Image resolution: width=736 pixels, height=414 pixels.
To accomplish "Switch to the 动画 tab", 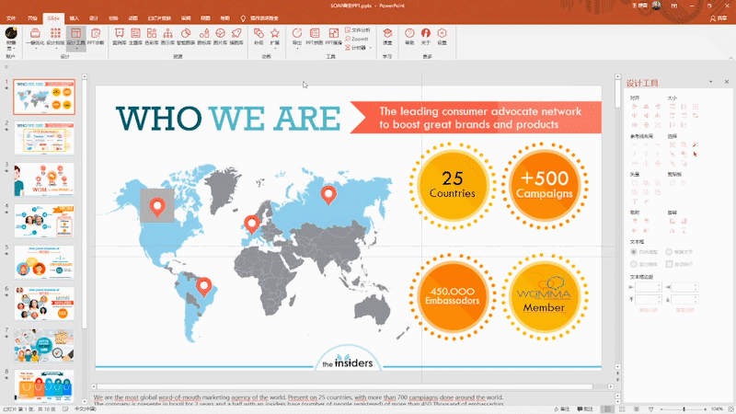I will [x=133, y=18].
